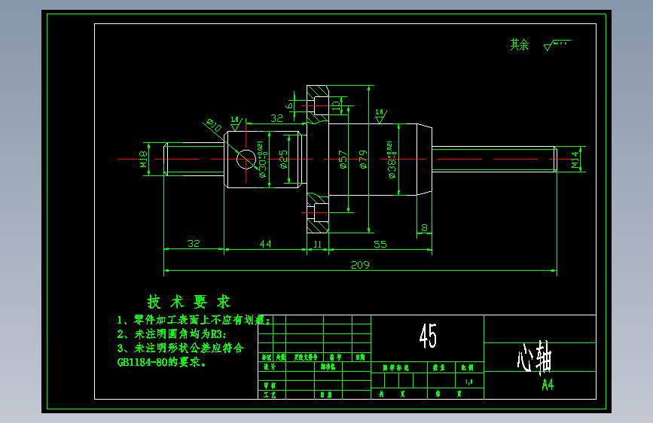The height and width of the screenshot is (423, 653).
Task: Select the 6 counterbore depth dimension
Action: 289,106
